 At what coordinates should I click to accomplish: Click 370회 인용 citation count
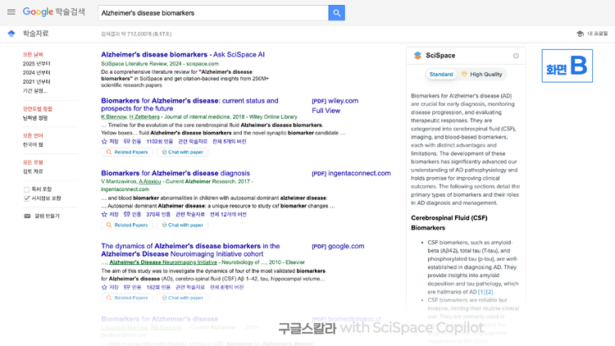click(x=158, y=214)
